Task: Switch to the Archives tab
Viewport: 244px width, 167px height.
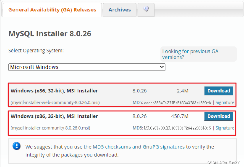Action: (x=119, y=10)
